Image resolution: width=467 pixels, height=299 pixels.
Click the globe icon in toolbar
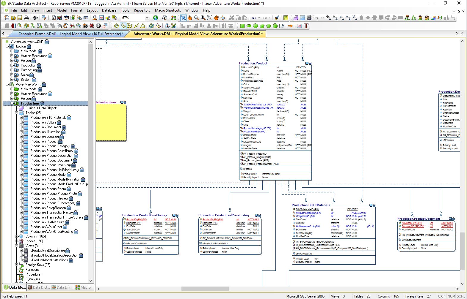click(x=155, y=18)
